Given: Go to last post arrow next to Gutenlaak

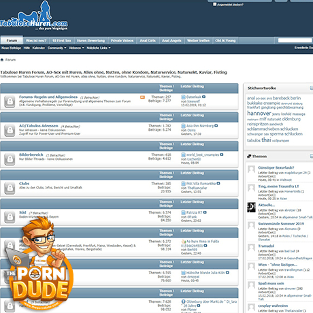Looking at the screenshot, I should [203, 97].
